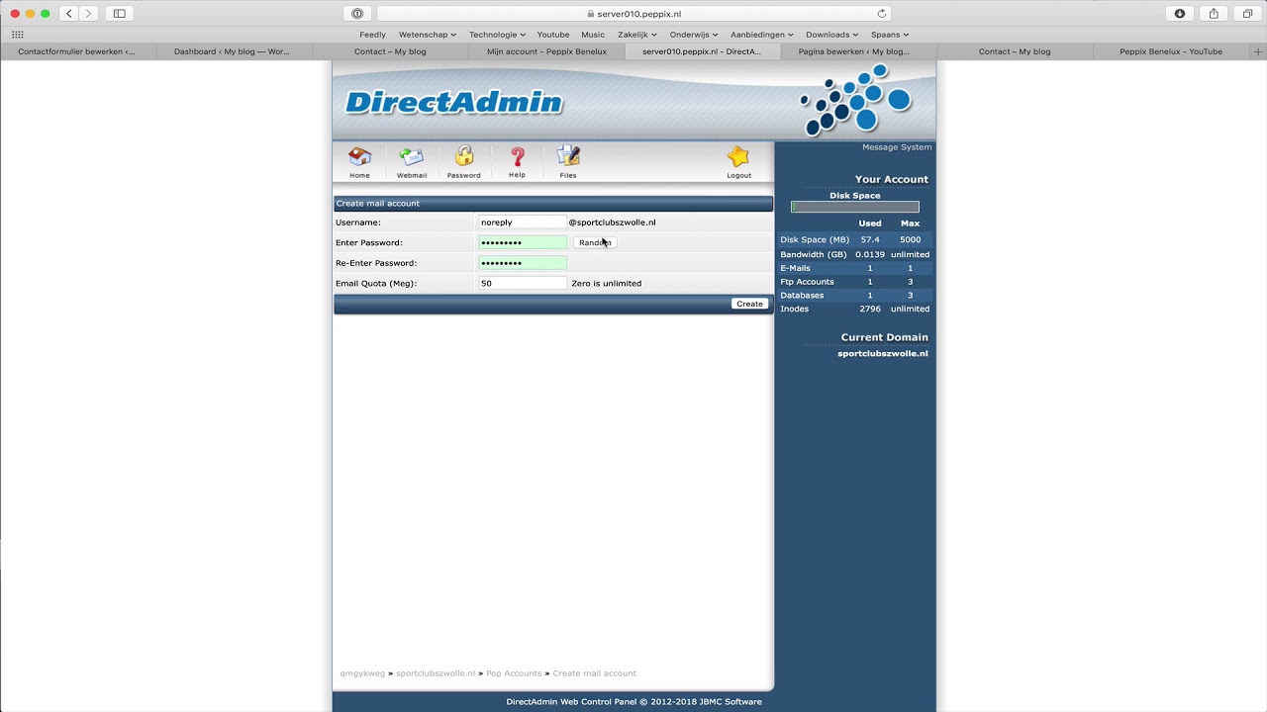Expand the Aanbiedingen bookmarks folder
This screenshot has height=712, width=1267.
(x=762, y=35)
